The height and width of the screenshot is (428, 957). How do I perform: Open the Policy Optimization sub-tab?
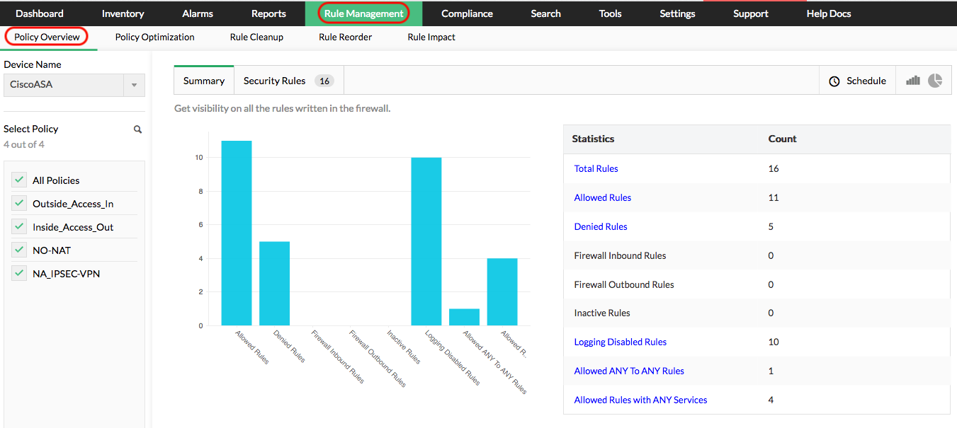154,37
